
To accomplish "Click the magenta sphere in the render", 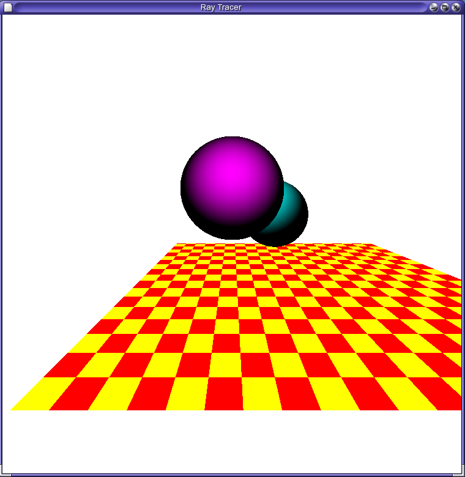I will [x=232, y=188].
